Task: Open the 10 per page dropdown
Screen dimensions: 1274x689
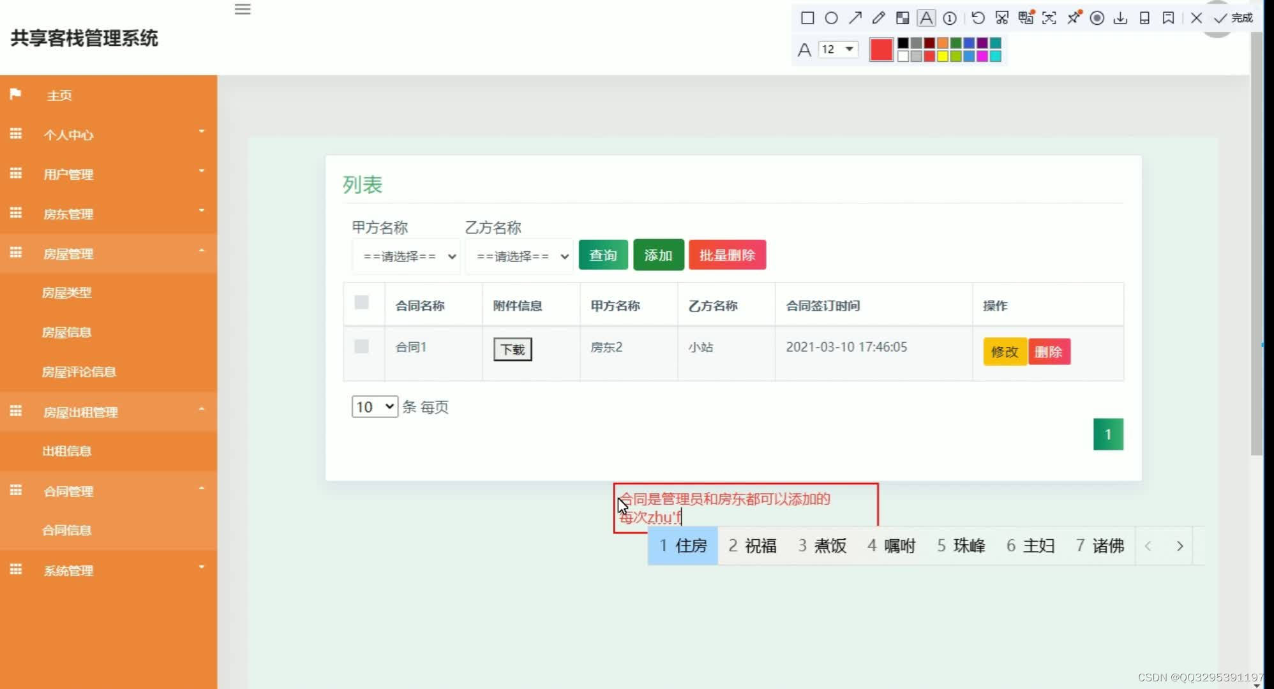Action: pos(375,407)
